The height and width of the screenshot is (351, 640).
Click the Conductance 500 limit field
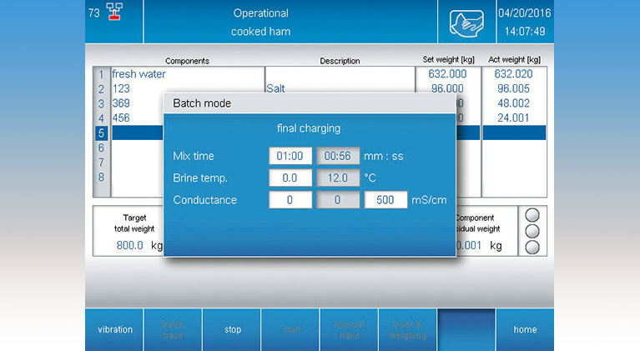386,200
